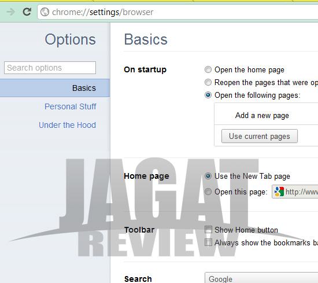Choose 'Open the following pages' radio button
Viewport: 318px width, 283px height.
click(208, 95)
